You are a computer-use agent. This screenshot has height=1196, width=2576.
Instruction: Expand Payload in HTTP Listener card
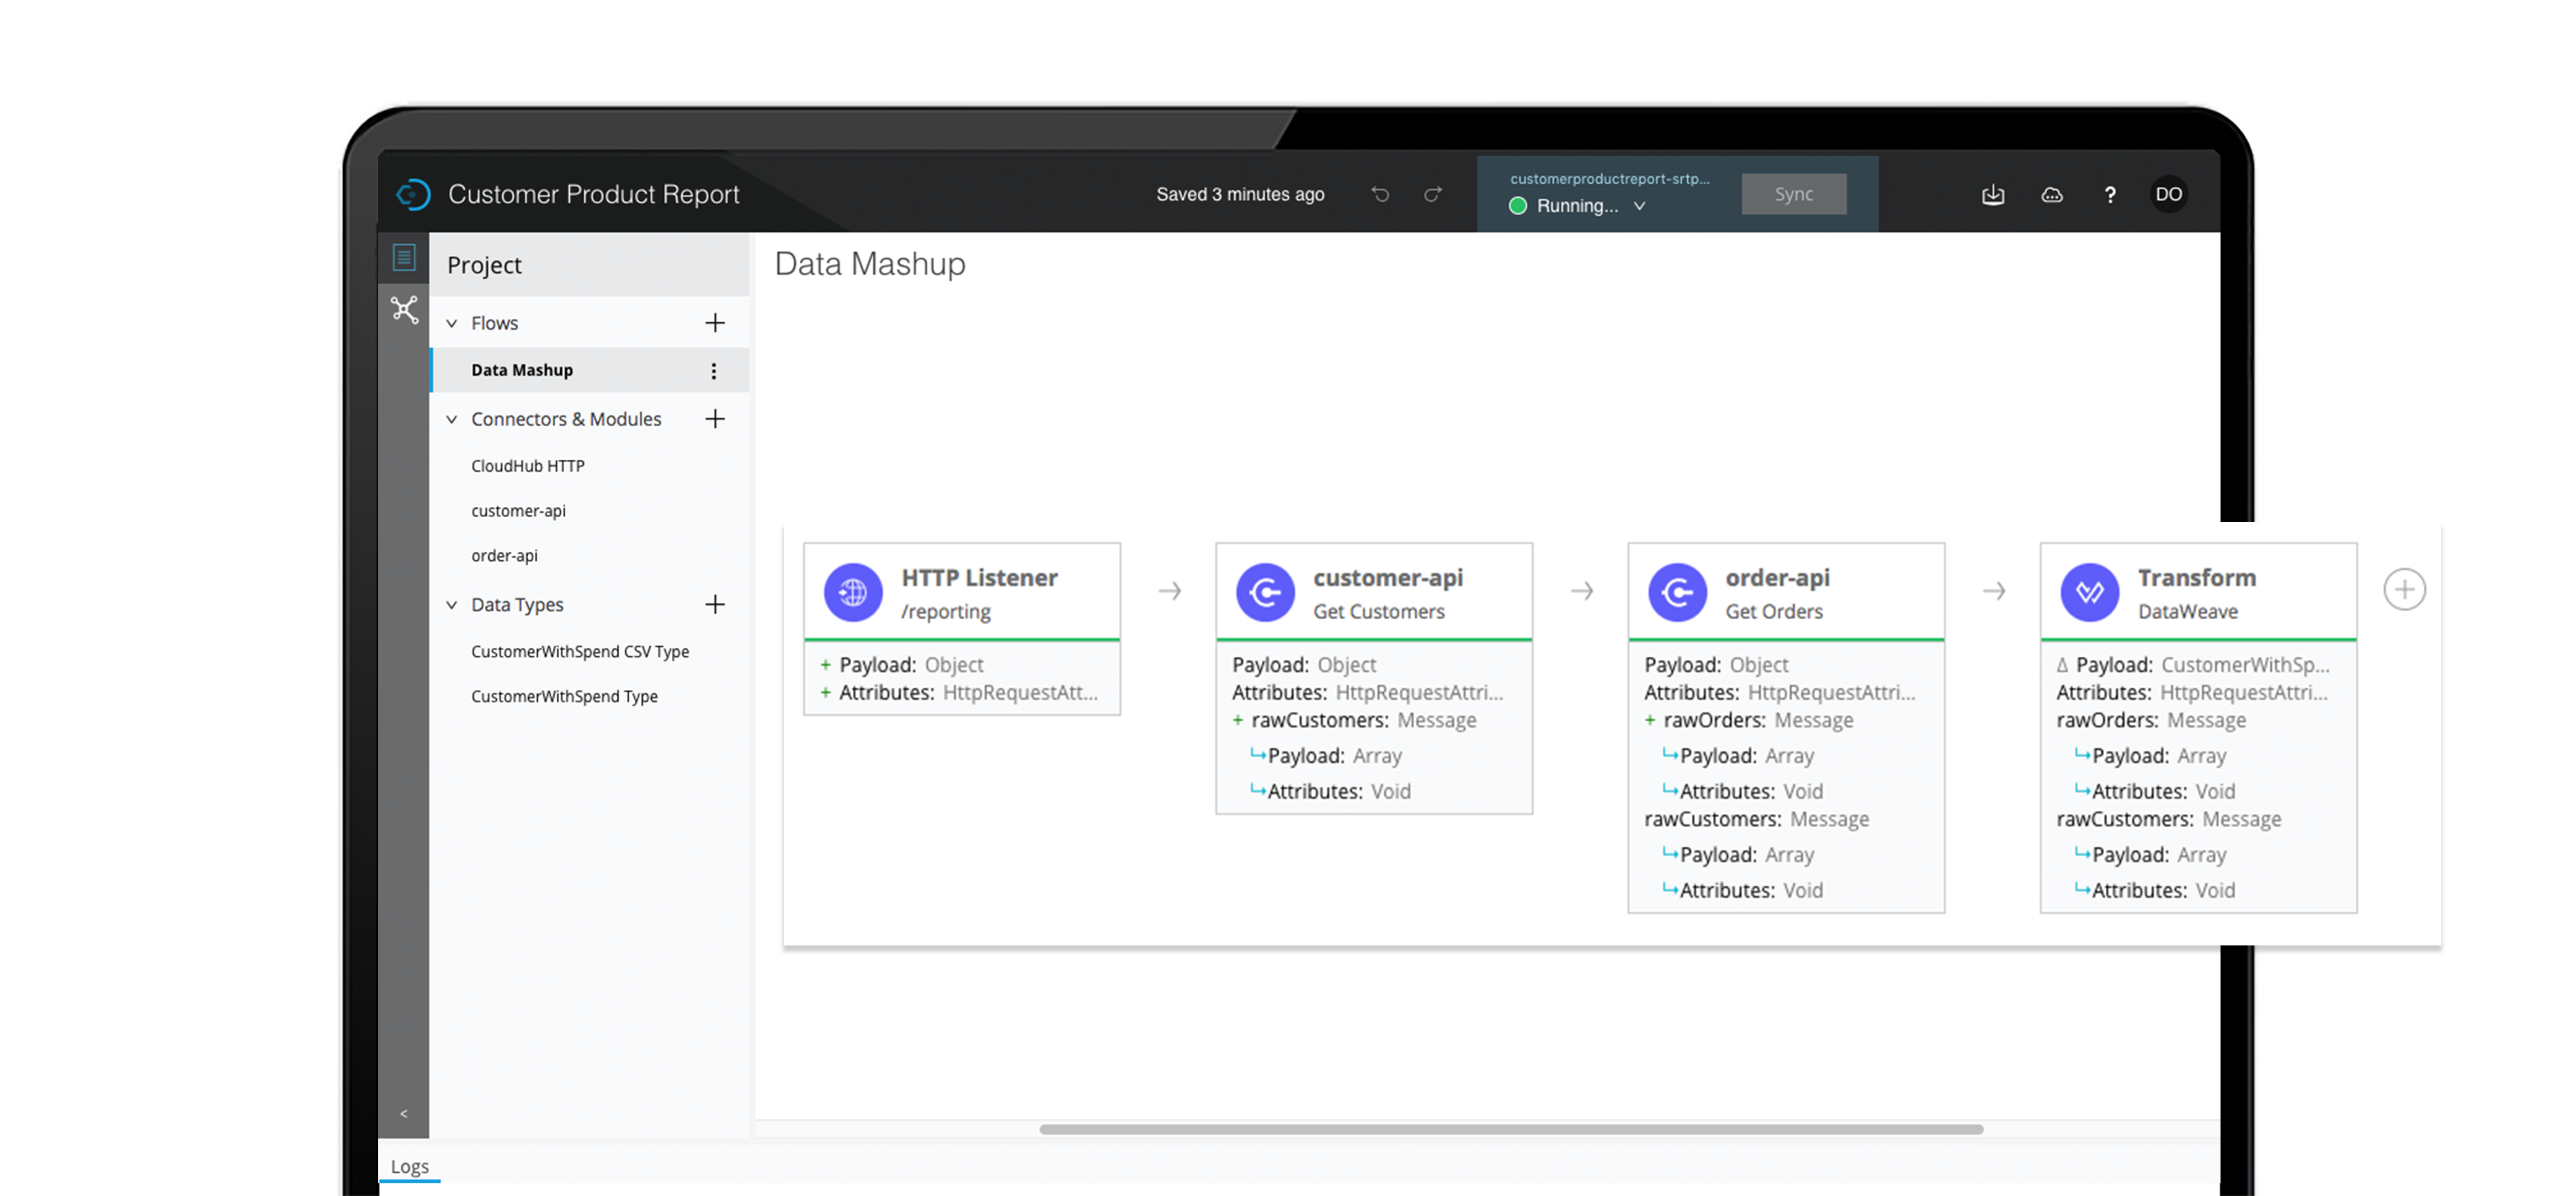(826, 665)
